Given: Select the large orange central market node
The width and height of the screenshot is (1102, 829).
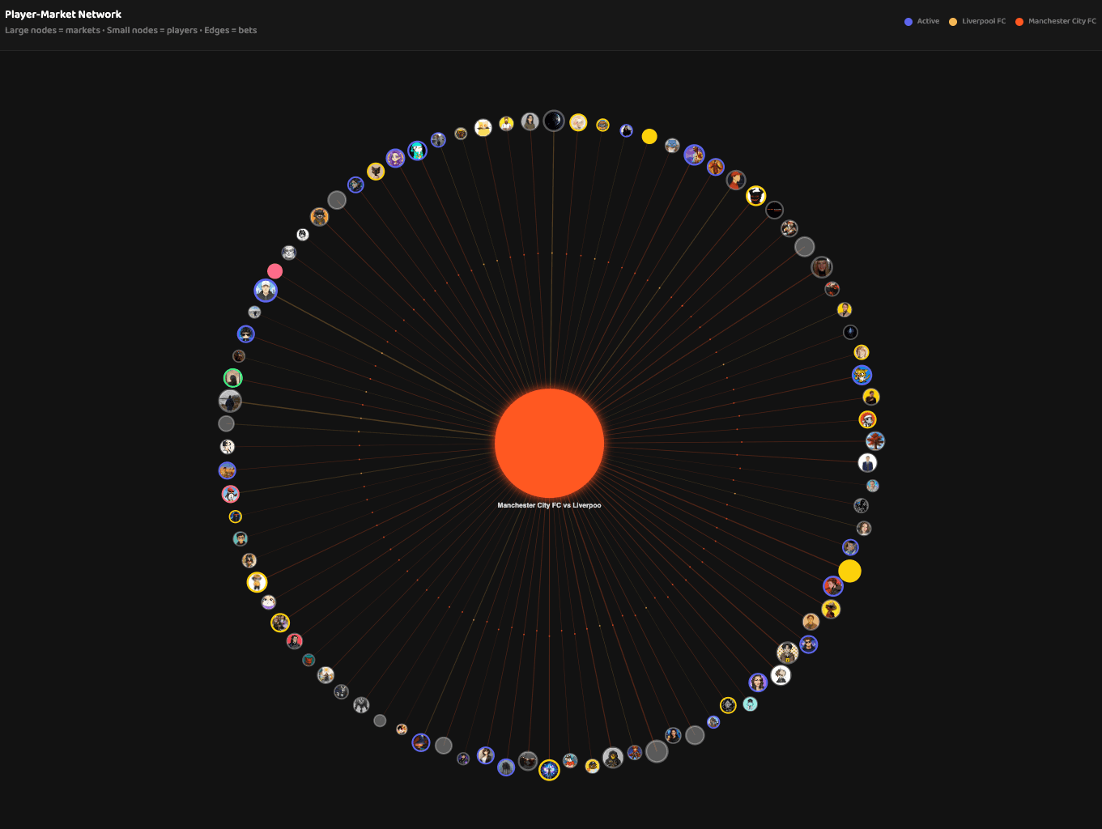Looking at the screenshot, I should pos(549,443).
